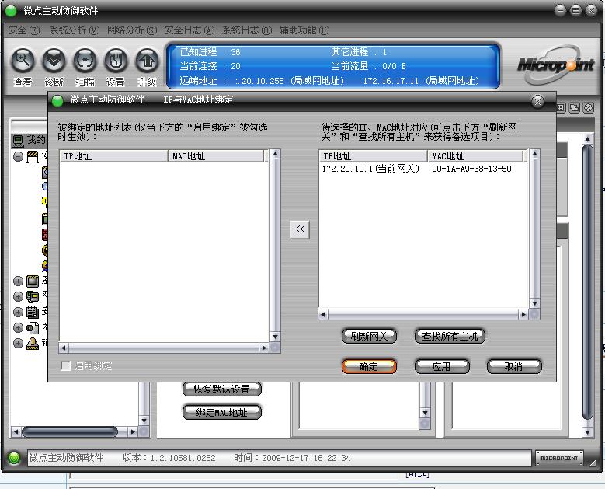The height and width of the screenshot is (489, 605).
Task: Click IP地址 header in candidate list
Action: [x=373, y=156]
